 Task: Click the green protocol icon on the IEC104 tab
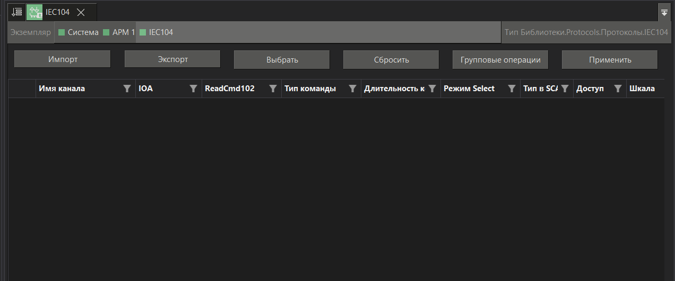[x=34, y=12]
